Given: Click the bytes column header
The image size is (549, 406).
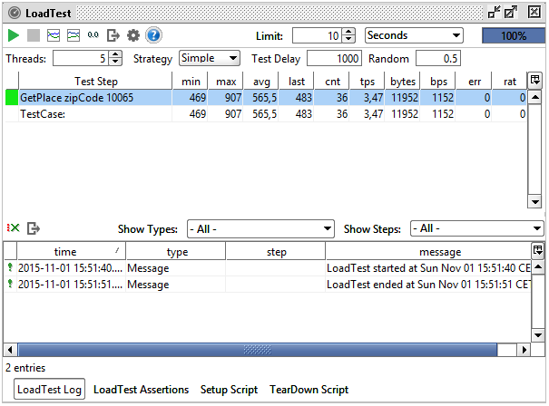Looking at the screenshot, I should (x=402, y=82).
